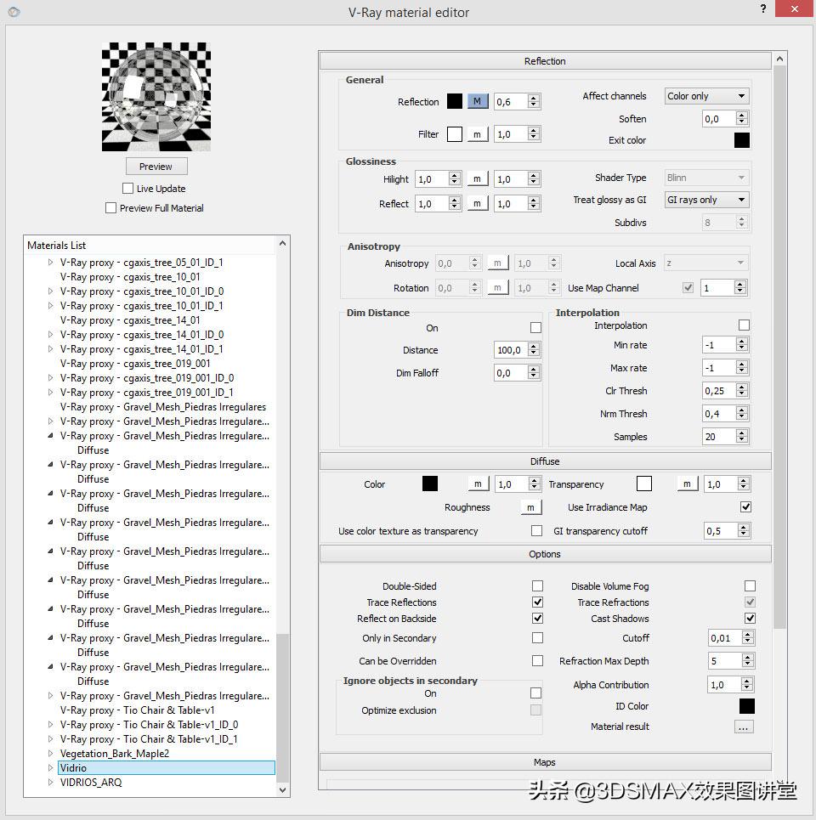Click the Transparency map button
Image resolution: width=816 pixels, height=820 pixels.
[687, 484]
